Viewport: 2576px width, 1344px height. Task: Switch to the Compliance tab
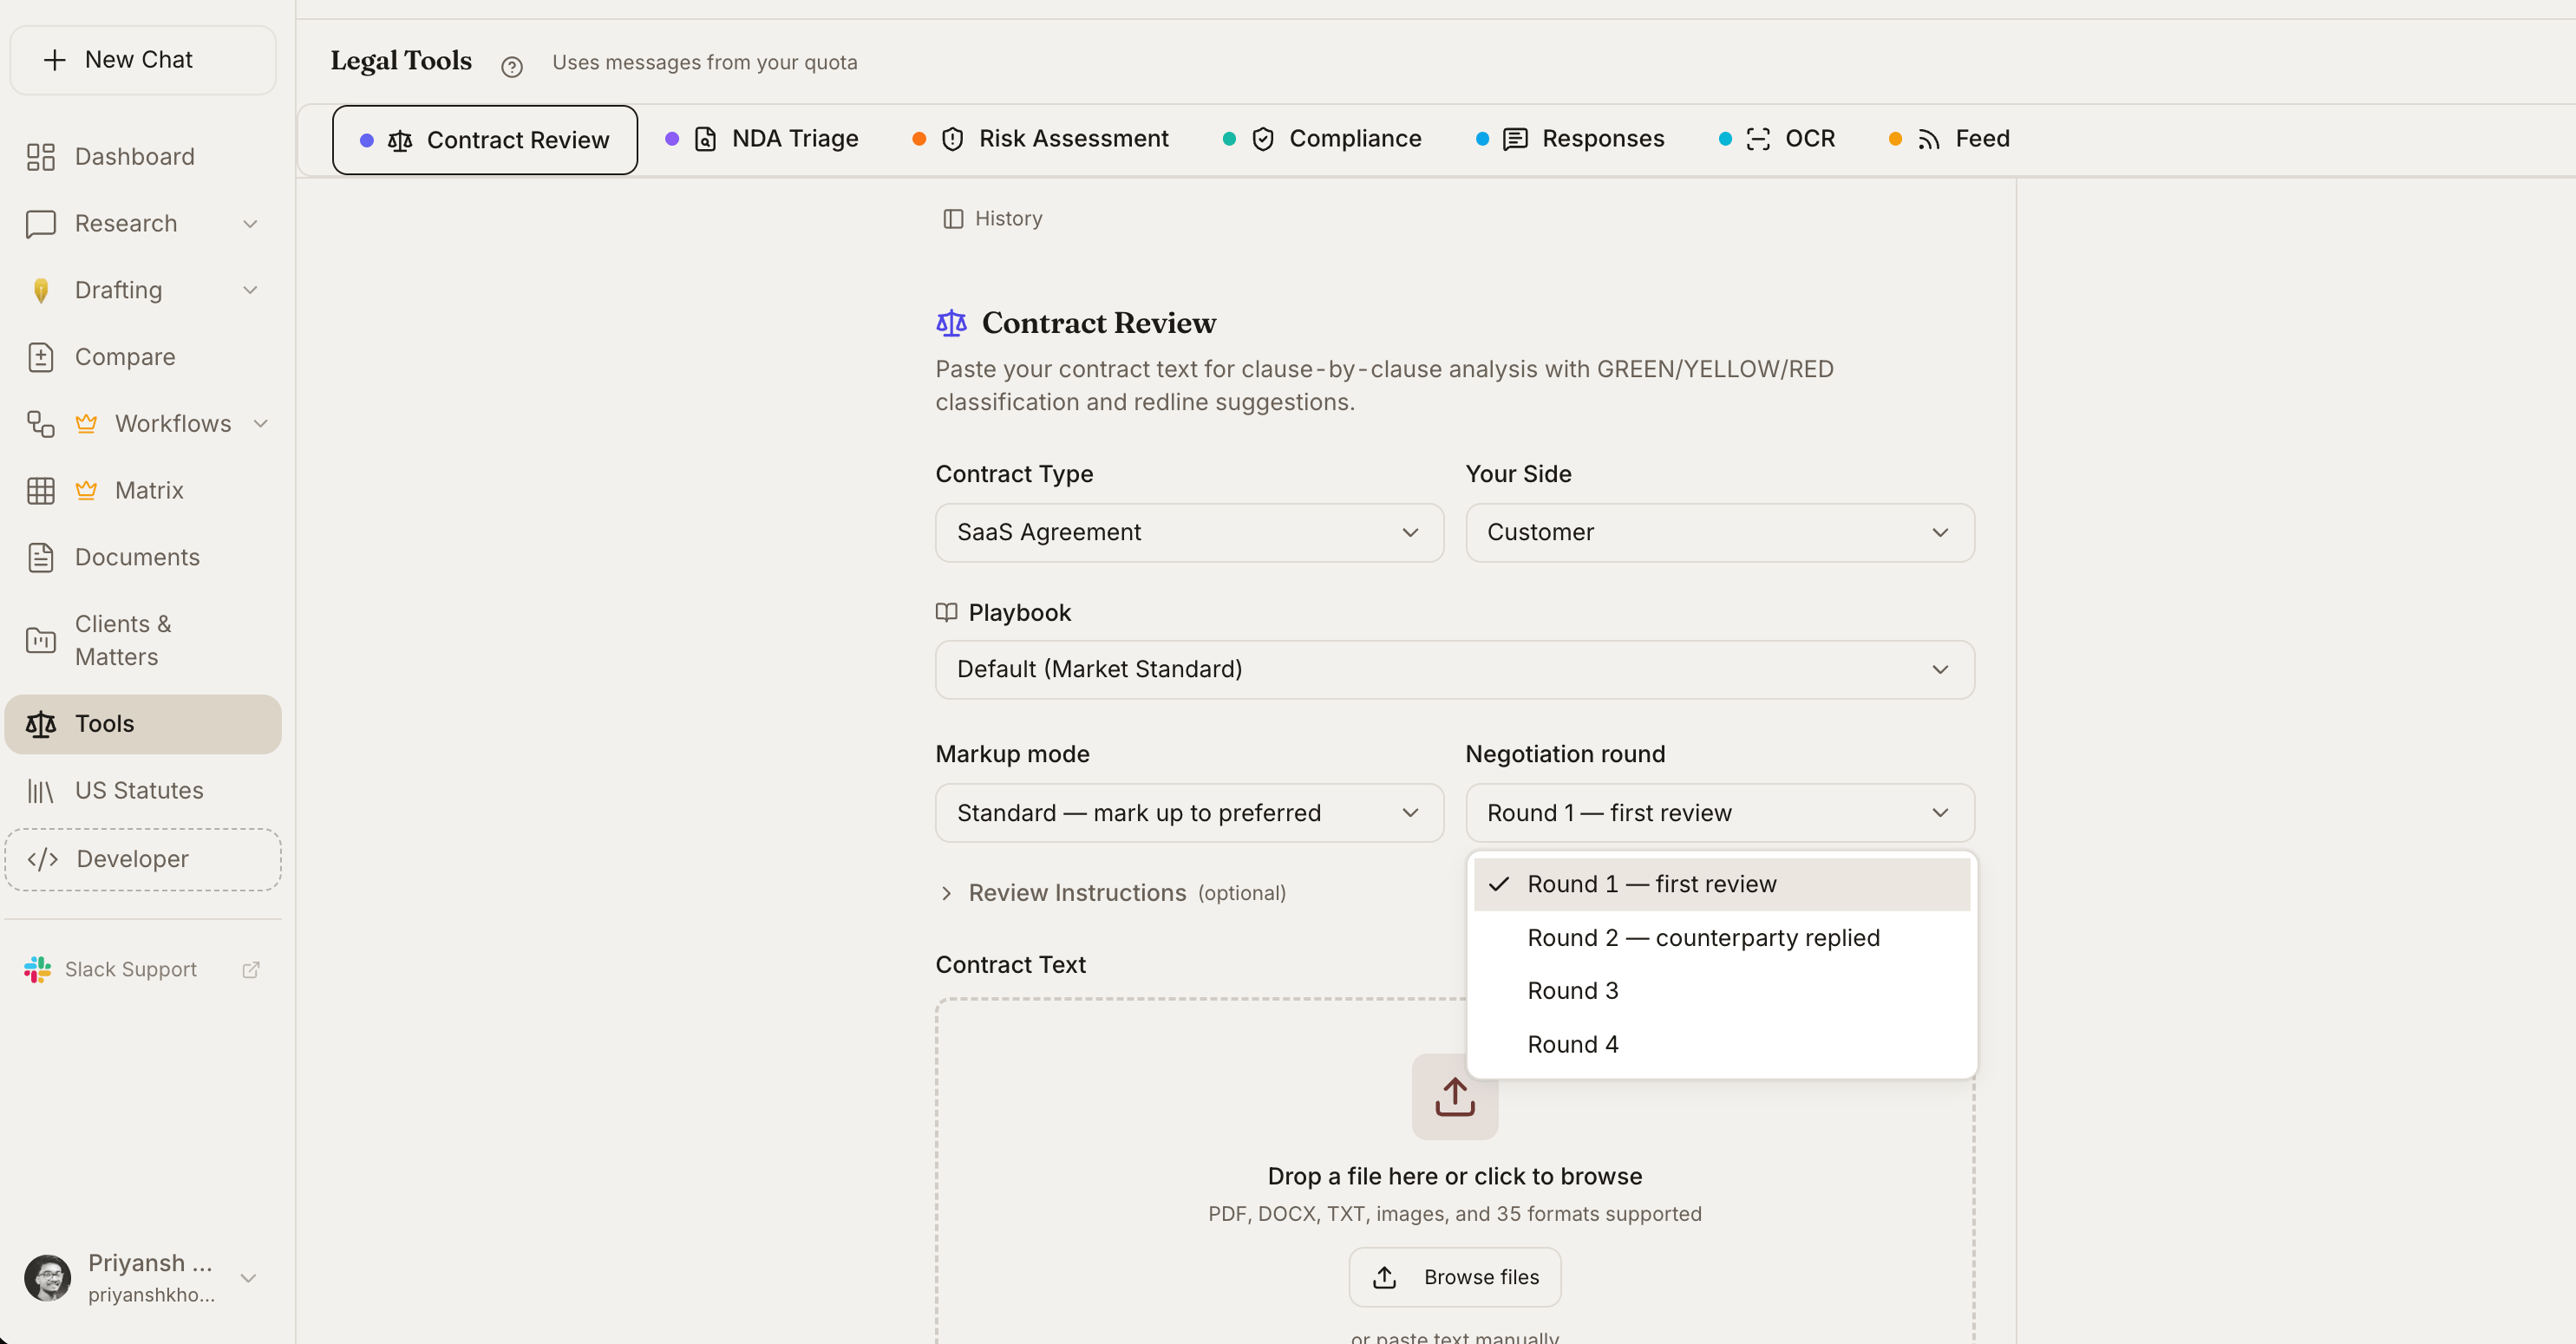coord(1322,139)
